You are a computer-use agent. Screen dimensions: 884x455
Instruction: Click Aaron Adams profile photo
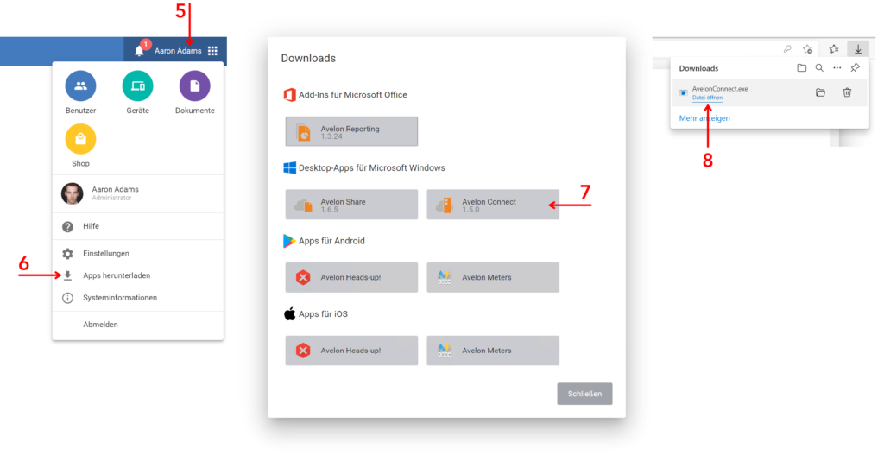tap(73, 193)
